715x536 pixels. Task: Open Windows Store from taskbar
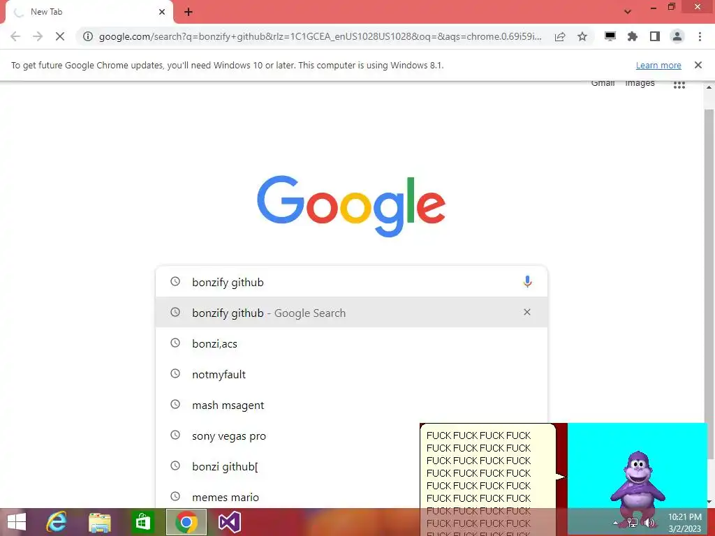coord(142,522)
